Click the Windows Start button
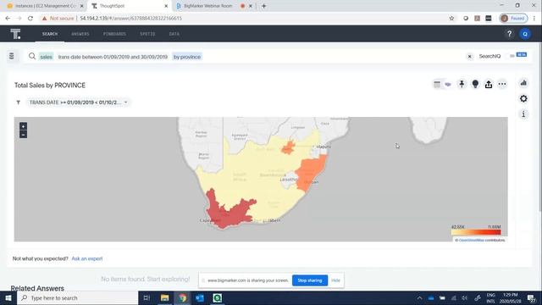The height and width of the screenshot is (305, 542). [x=8, y=297]
